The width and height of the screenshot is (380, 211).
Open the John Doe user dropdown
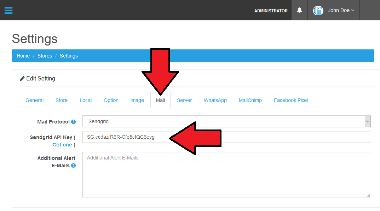pos(341,11)
